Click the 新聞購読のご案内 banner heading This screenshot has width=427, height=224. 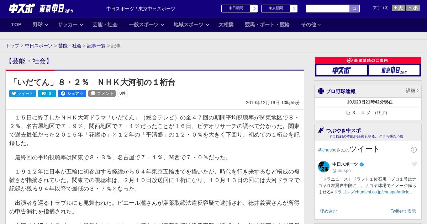click(368, 60)
